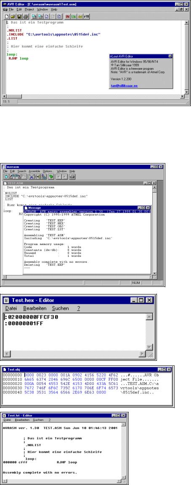Open the Suchen menu in Test.hex Editor
Screen dimensions: 191x485
pyautogui.click(x=61, y=308)
